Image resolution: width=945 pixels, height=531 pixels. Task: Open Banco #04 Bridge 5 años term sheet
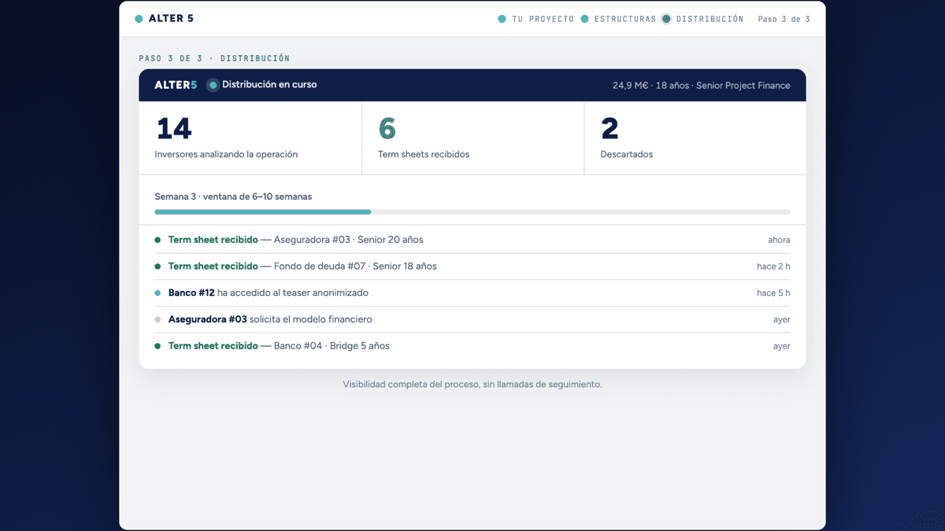pos(472,346)
